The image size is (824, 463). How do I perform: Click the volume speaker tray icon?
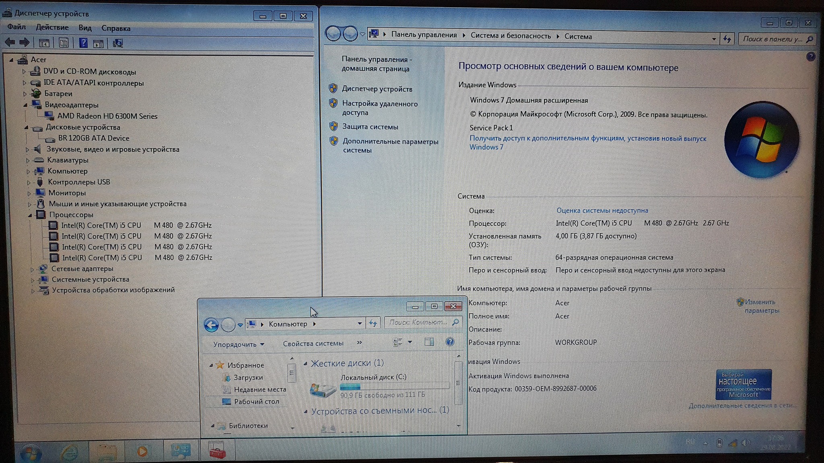click(745, 443)
